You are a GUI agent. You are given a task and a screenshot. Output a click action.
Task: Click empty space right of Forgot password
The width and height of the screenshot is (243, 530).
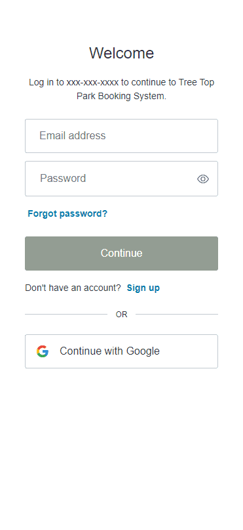pos(163,213)
